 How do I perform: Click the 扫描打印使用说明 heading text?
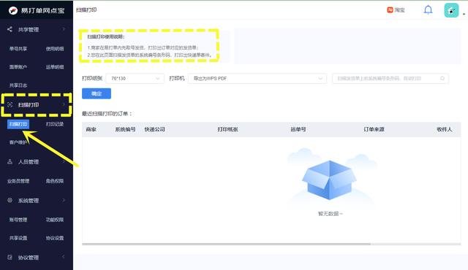[106, 36]
